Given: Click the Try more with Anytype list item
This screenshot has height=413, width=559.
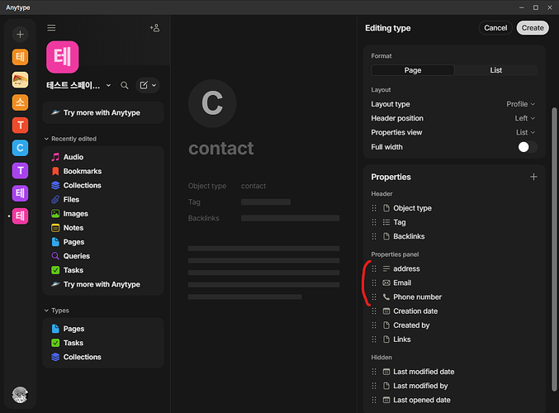Looking at the screenshot, I should [103, 284].
